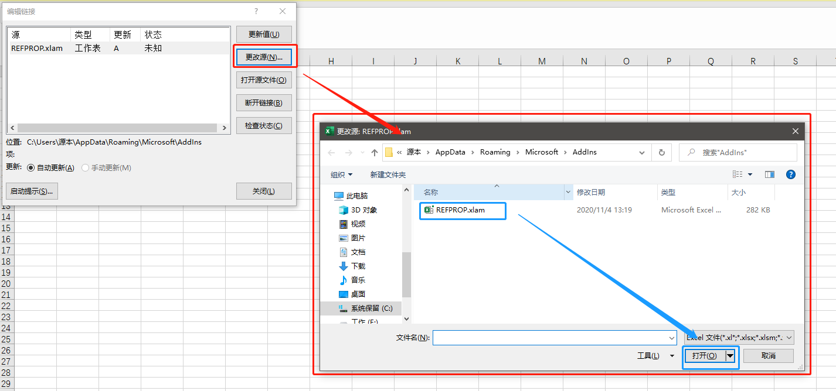
Task: Click the 状态 column header in links list
Action: pos(185,35)
